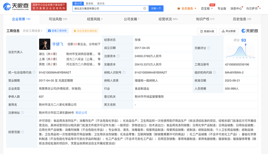Click the 导出数据 export button
268x154 pixels.
point(229,31)
